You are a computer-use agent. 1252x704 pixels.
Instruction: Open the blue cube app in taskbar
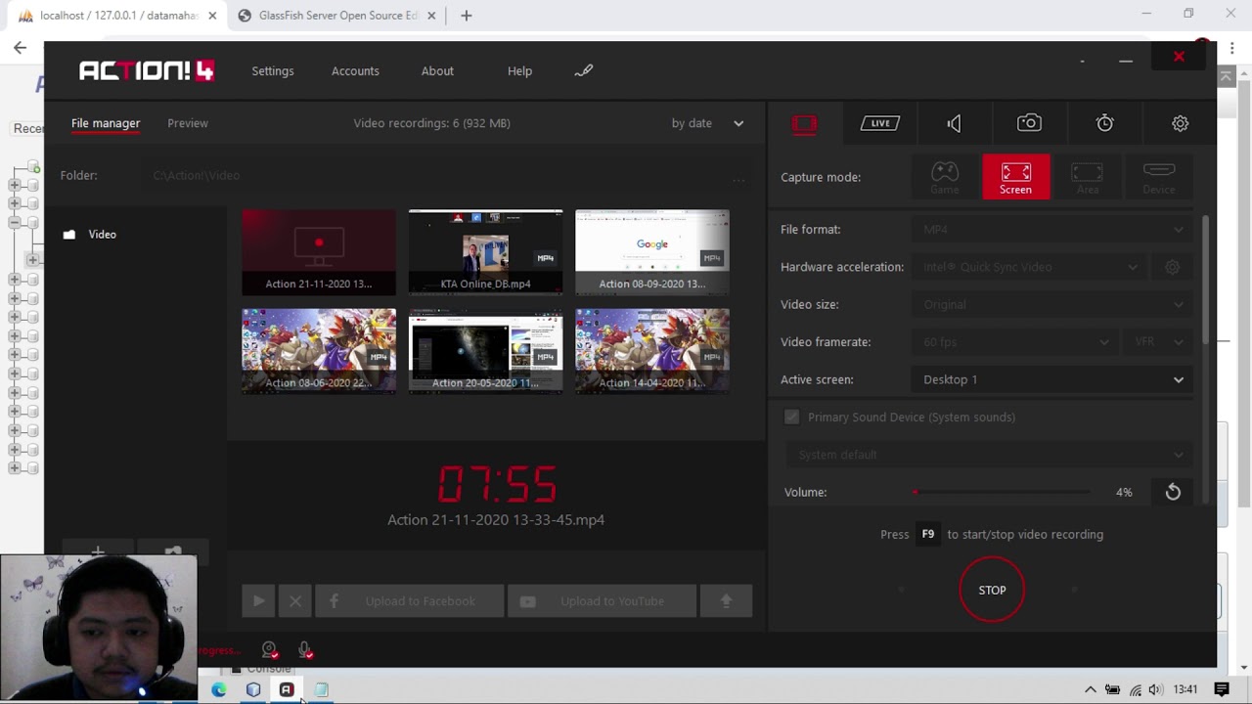(253, 690)
